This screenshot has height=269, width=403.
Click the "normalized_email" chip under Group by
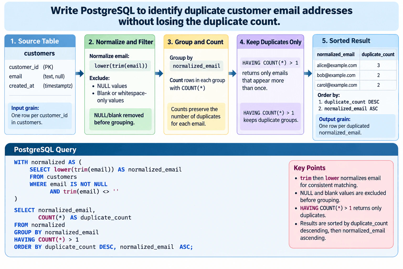(x=197, y=66)
